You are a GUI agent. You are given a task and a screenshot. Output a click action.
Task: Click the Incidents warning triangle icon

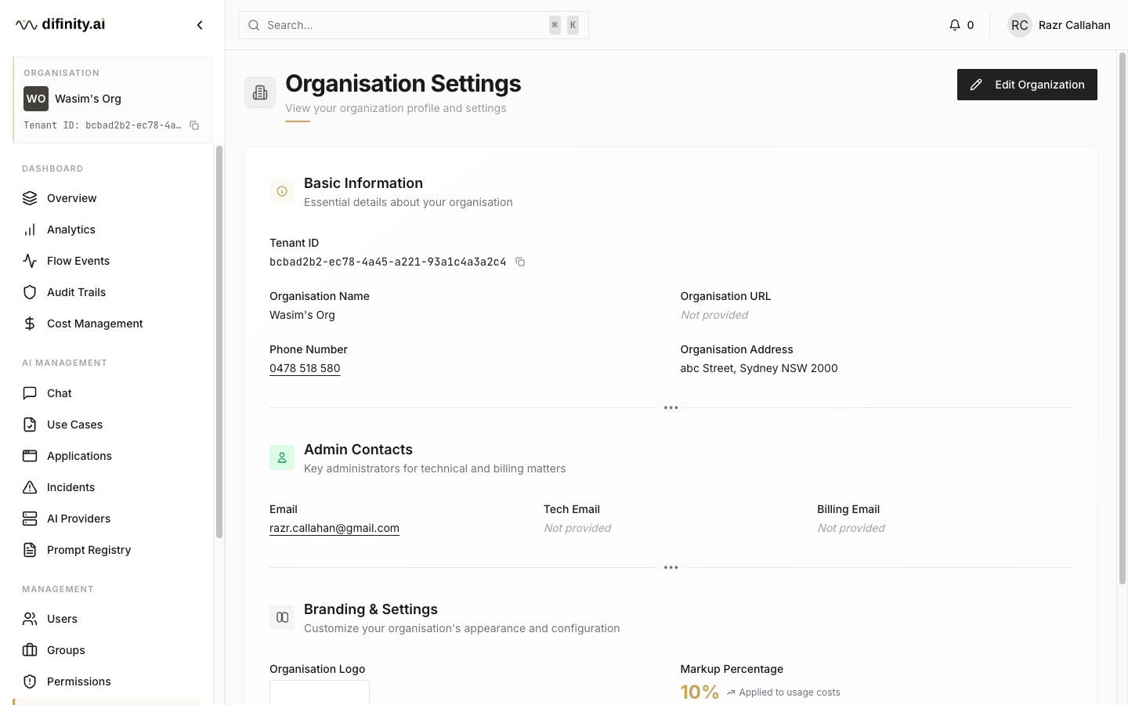point(30,487)
